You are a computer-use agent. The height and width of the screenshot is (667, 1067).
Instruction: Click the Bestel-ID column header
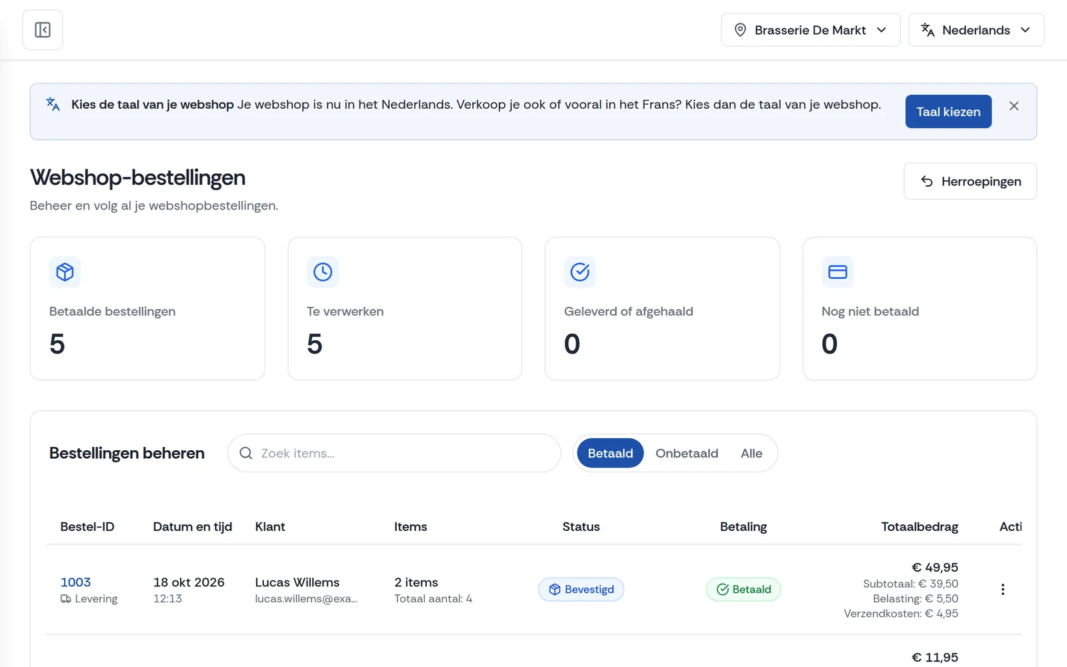87,527
